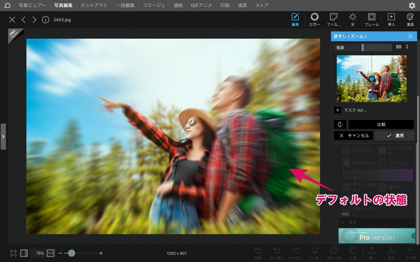Go to the previous photo
This screenshot has height=262, width=420.
[23, 20]
